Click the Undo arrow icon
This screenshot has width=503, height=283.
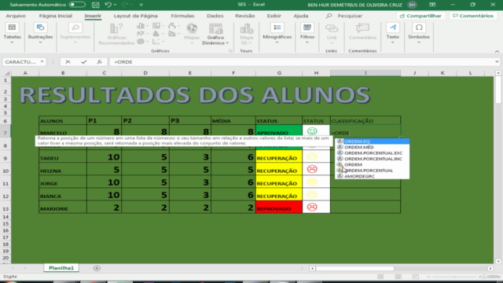coord(108,5)
